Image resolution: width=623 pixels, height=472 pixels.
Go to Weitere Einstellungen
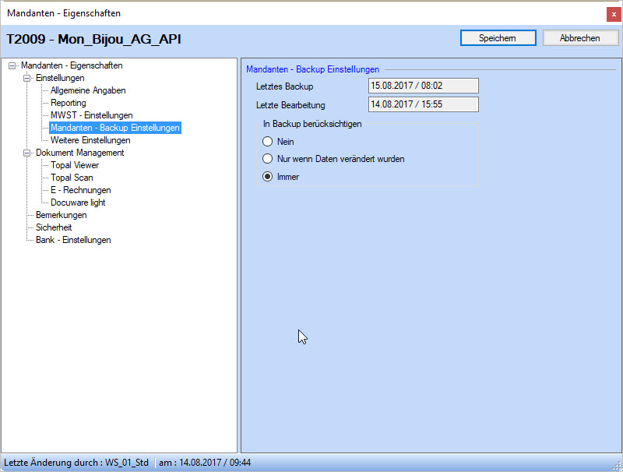click(90, 140)
